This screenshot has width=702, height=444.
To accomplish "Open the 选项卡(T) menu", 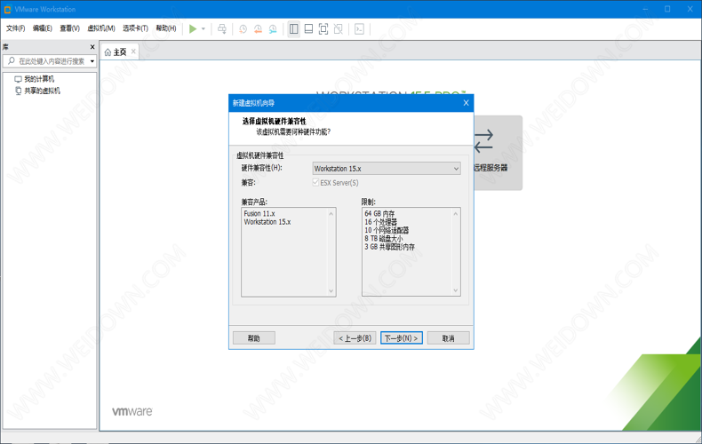I will click(136, 28).
